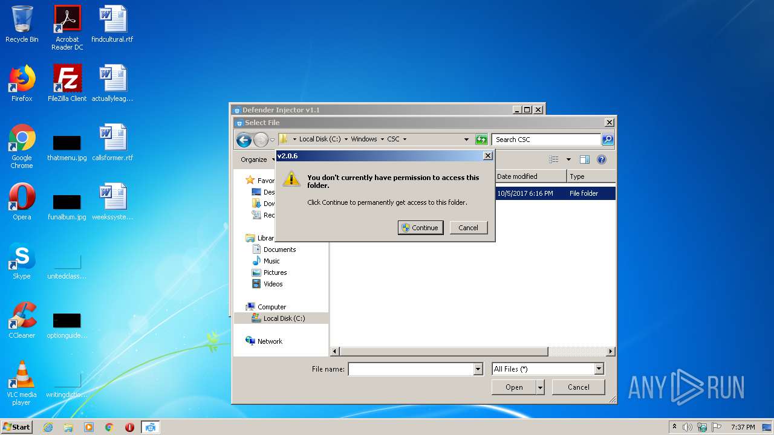Image resolution: width=774 pixels, height=435 pixels.
Task: Open Windows Media Player taskbar icon
Action: coord(89,427)
